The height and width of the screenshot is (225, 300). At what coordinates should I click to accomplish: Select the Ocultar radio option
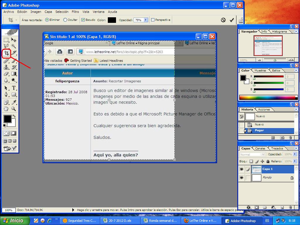pyautogui.click(x=65, y=20)
